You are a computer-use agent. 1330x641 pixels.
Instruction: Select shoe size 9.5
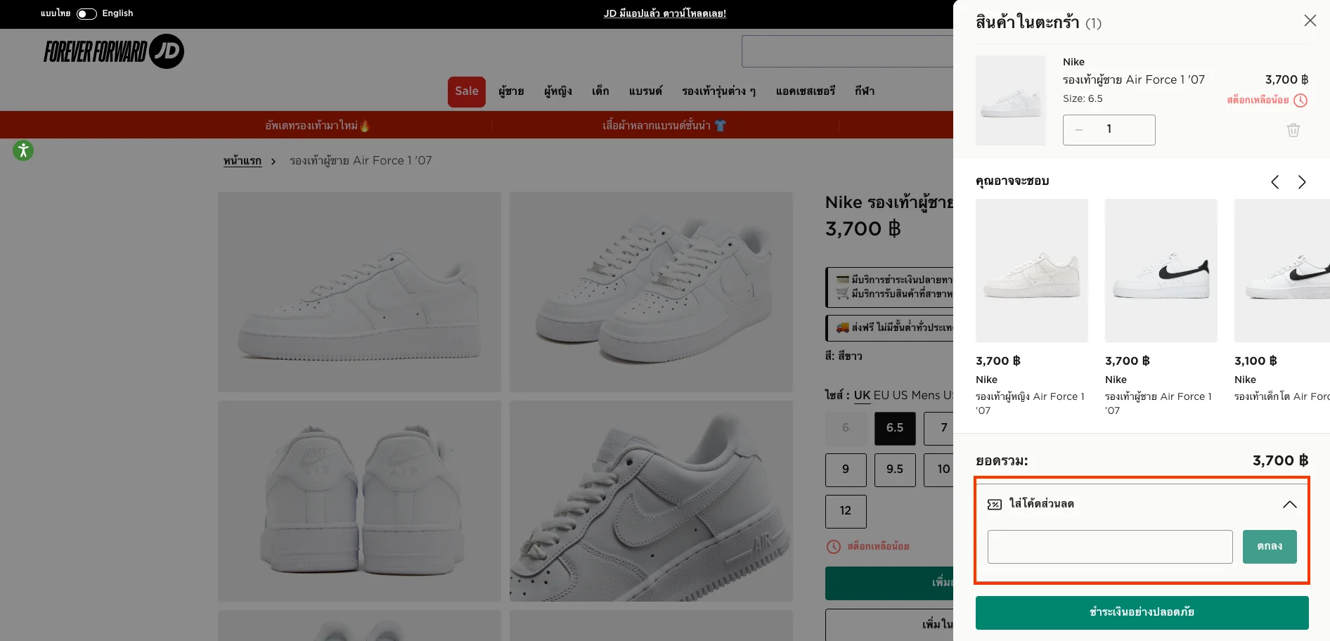pos(894,470)
